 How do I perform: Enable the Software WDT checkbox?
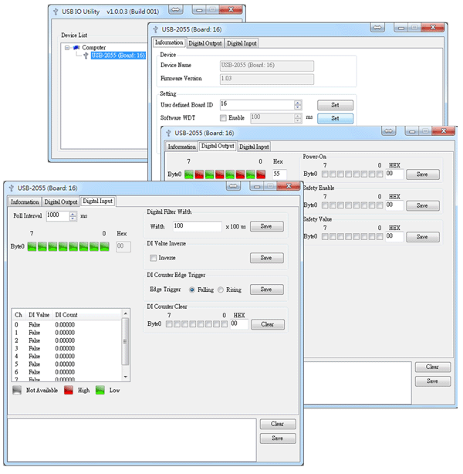click(223, 118)
